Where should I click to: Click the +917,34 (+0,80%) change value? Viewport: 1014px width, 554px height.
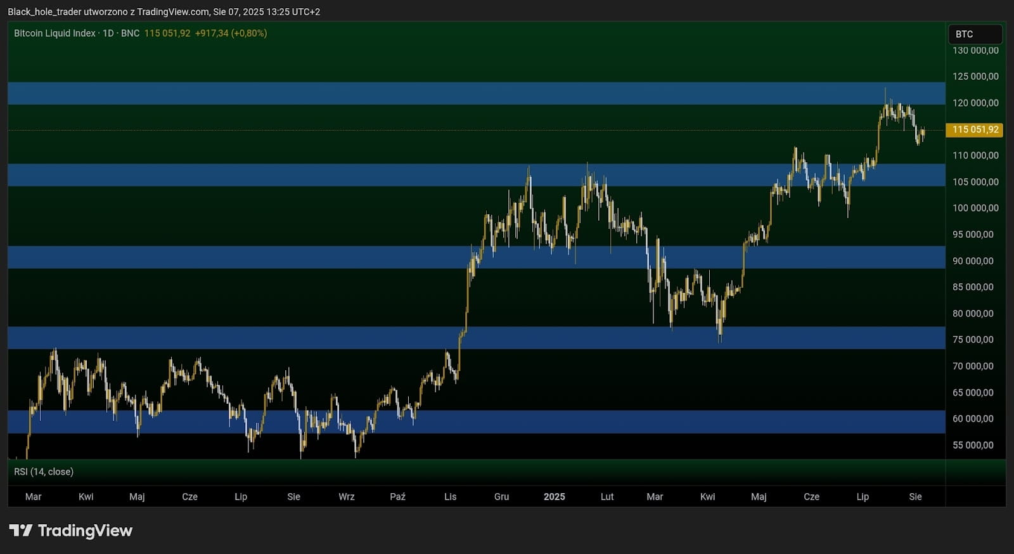(231, 33)
